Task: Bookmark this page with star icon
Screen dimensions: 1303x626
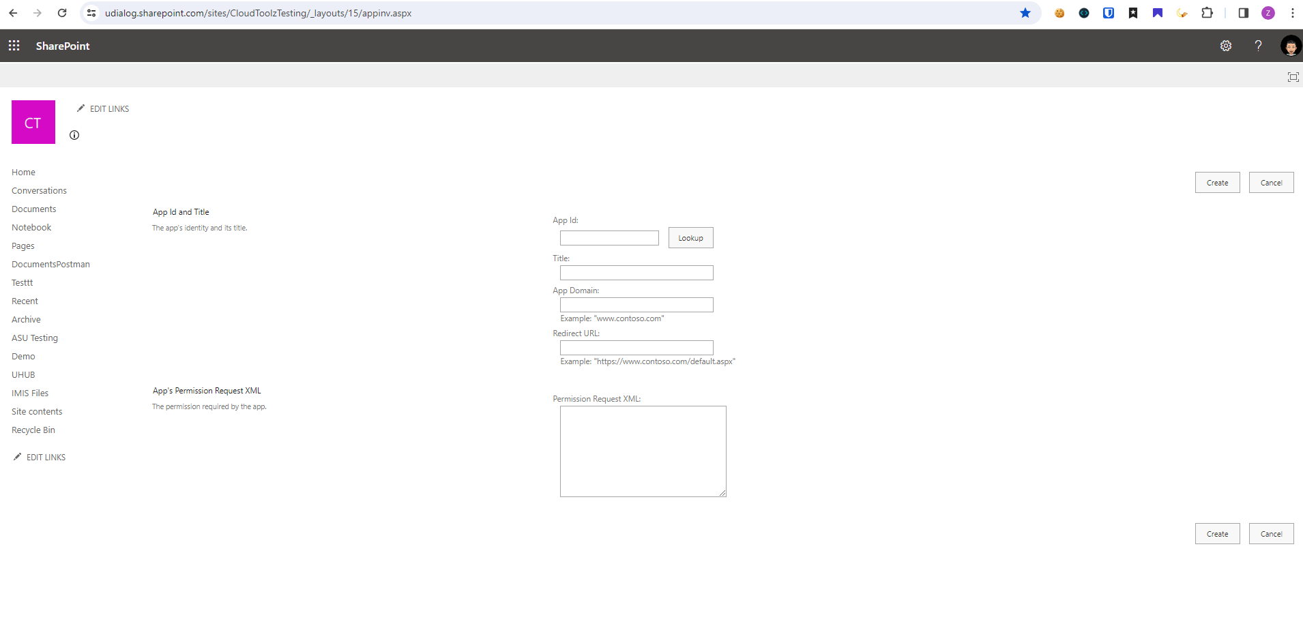Action: tap(1025, 13)
